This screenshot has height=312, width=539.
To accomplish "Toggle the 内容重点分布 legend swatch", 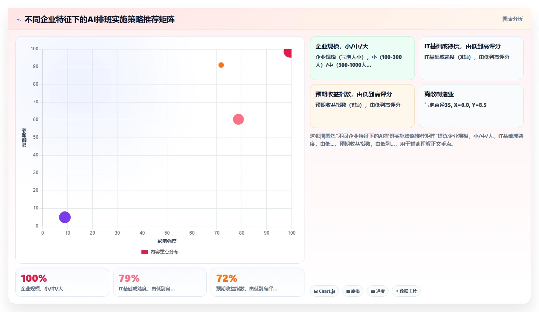I will pyautogui.click(x=145, y=252).
